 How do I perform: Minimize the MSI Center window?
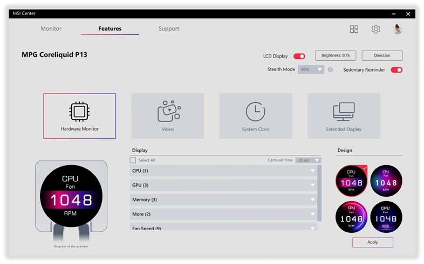[x=394, y=14]
